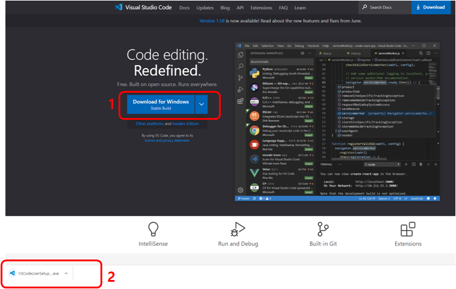
Task: Click the blue Download button in the header
Action: (431, 7)
